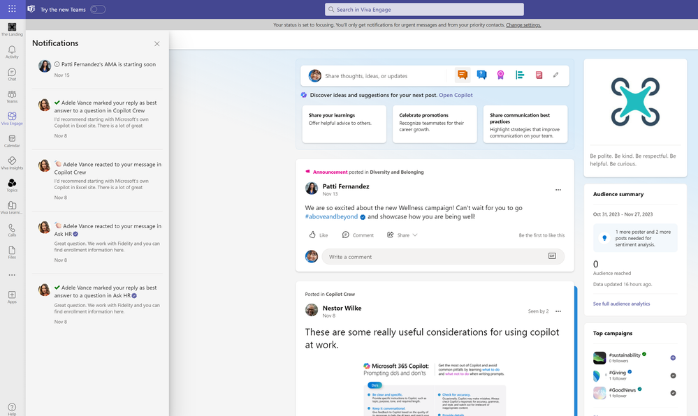The height and width of the screenshot is (416, 698).
Task: Click the pencil edit icon in publisher
Action: coord(556,75)
